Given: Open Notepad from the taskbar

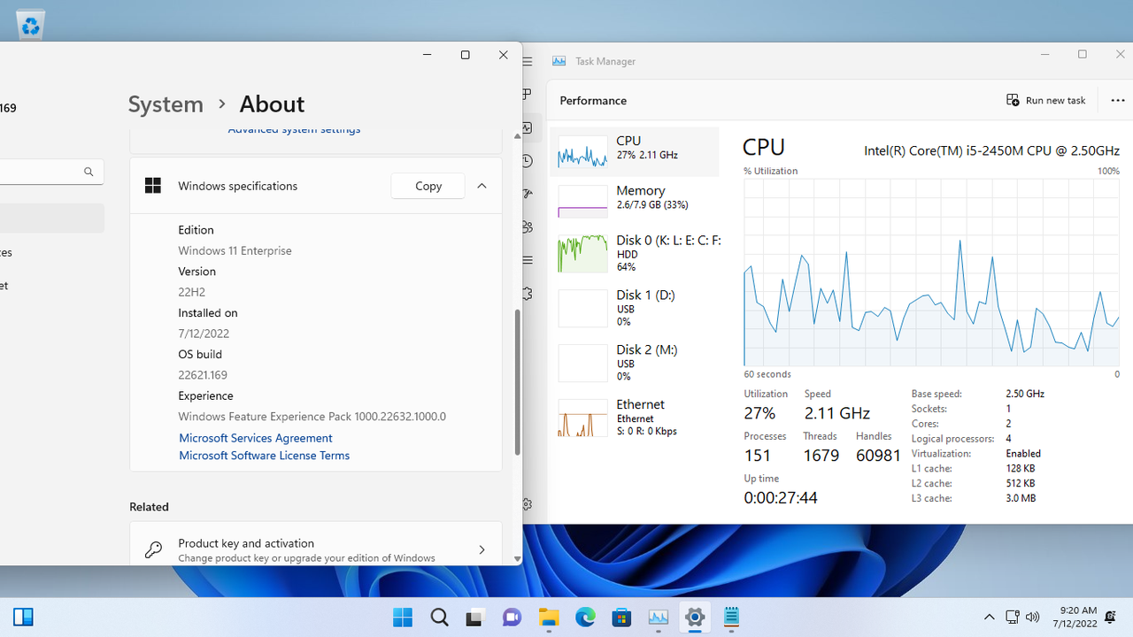Looking at the screenshot, I should click(x=731, y=617).
